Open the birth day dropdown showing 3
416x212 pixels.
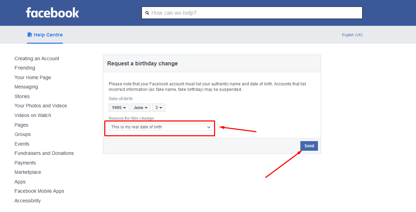point(159,108)
